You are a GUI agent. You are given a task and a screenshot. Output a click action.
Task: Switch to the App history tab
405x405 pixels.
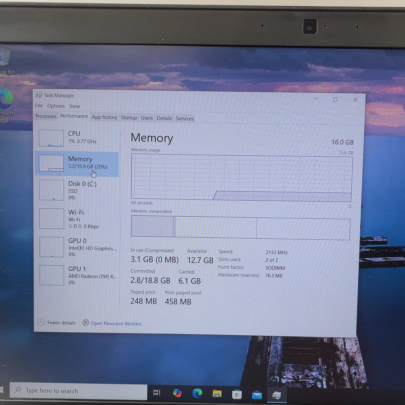point(105,117)
